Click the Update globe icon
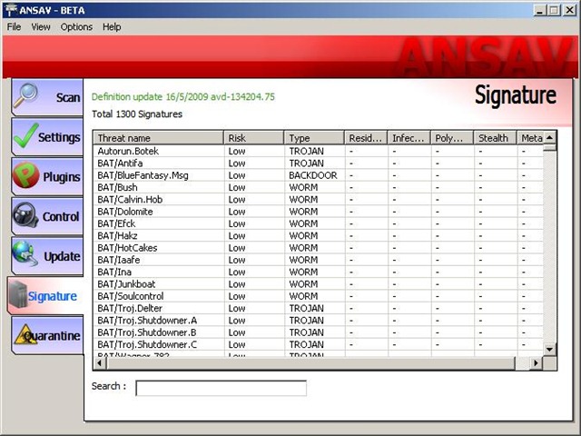The width and height of the screenshot is (581, 436). click(x=27, y=256)
